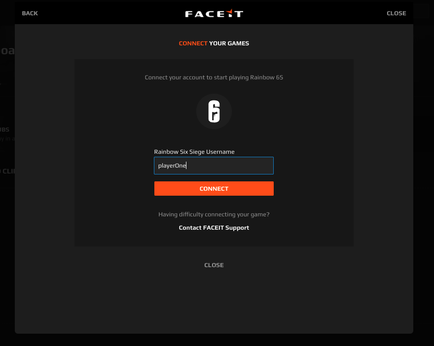Open the FACEIT home via the header logo
The image size is (434, 346).
pos(214,13)
